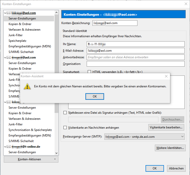Enable HTML verwenden checkbox
This screenshot has height=175, width=190.
tap(89, 72)
